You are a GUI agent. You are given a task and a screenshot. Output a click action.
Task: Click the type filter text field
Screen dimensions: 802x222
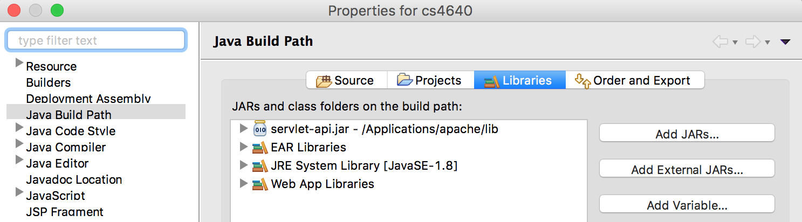point(96,40)
